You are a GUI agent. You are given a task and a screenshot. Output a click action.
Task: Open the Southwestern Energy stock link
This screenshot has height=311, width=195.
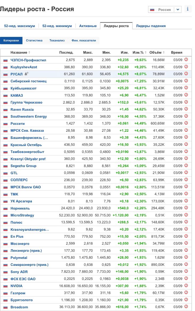(x=29, y=116)
